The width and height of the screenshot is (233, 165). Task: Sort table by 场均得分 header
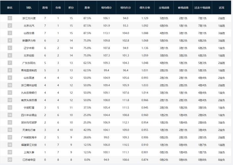[106, 8]
